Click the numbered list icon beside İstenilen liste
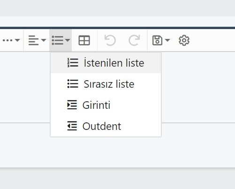235x189 pixels. pos(73,63)
